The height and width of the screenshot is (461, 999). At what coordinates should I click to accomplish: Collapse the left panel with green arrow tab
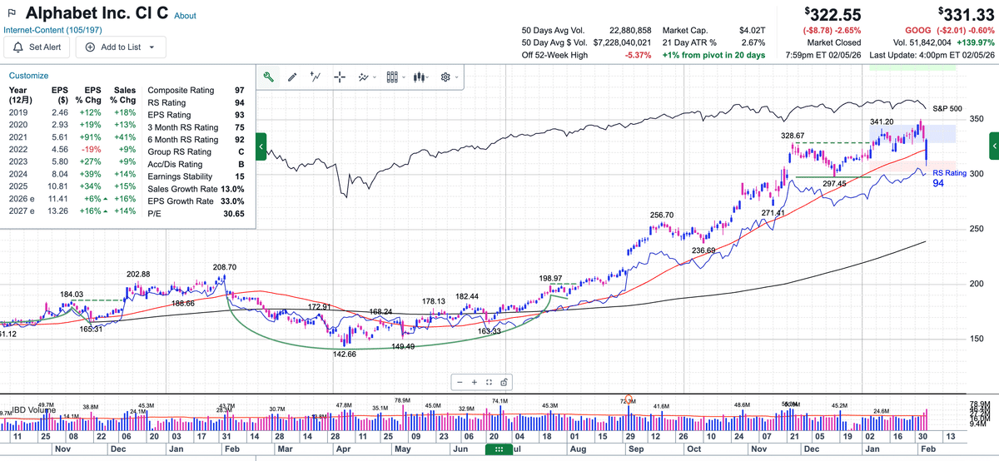pyautogui.click(x=261, y=147)
